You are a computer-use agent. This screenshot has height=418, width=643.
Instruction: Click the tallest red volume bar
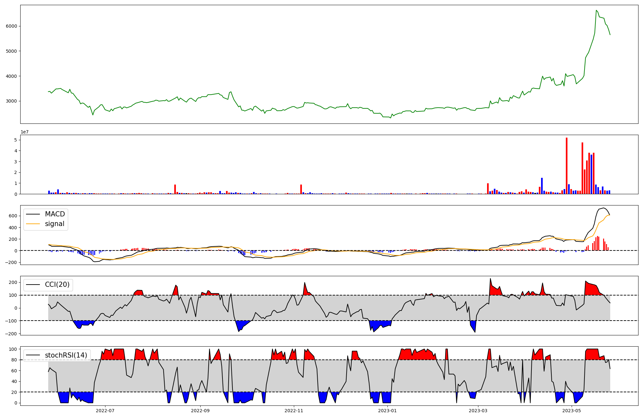[566, 166]
